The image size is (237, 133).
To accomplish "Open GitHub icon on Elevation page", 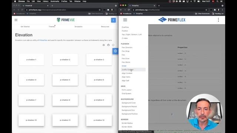I will click(109, 45).
